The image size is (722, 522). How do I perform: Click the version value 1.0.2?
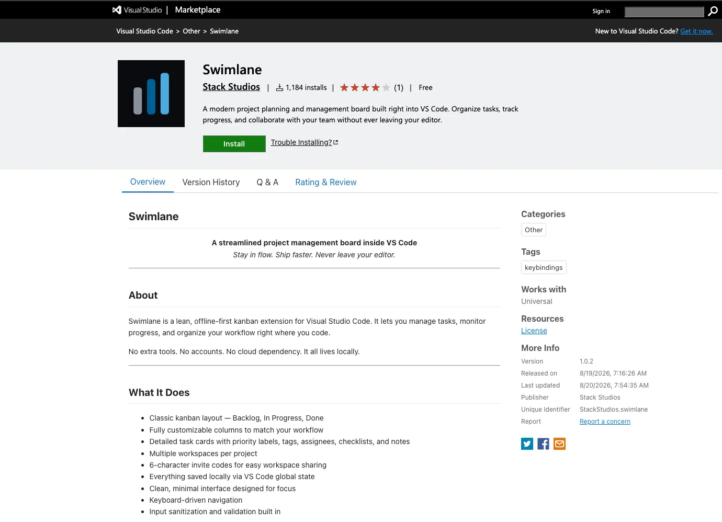(586, 361)
